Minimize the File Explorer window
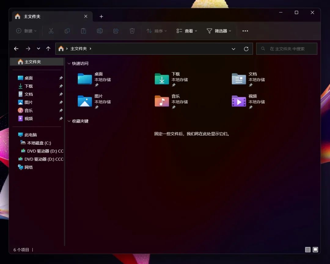This screenshot has height=264, width=330. point(281,13)
